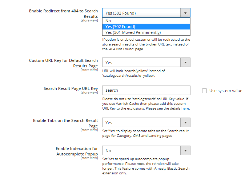
Task: Click the 'Search Result Page URL Key' label
Action: coord(71,88)
